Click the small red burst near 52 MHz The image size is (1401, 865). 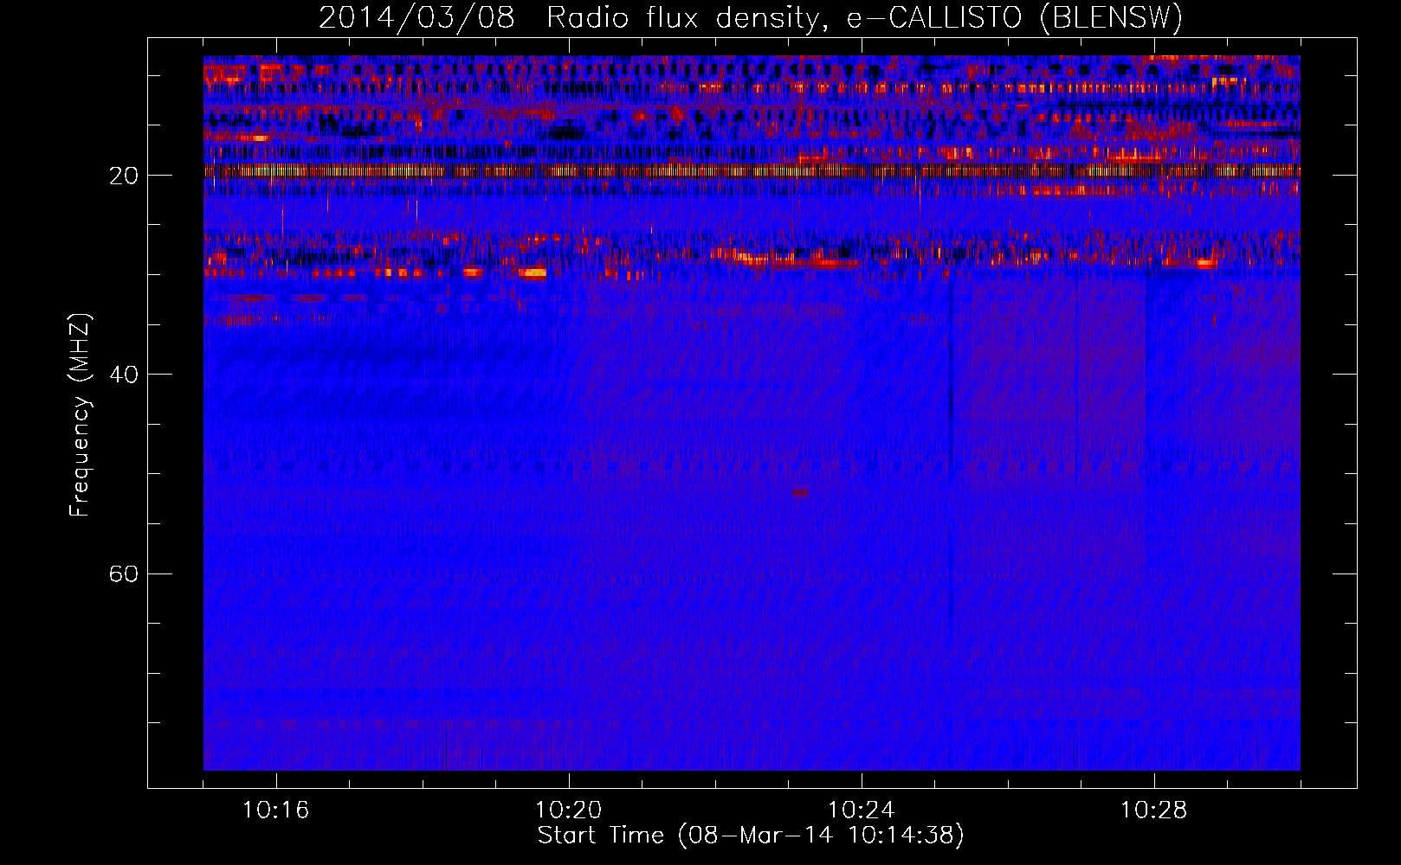tap(800, 492)
